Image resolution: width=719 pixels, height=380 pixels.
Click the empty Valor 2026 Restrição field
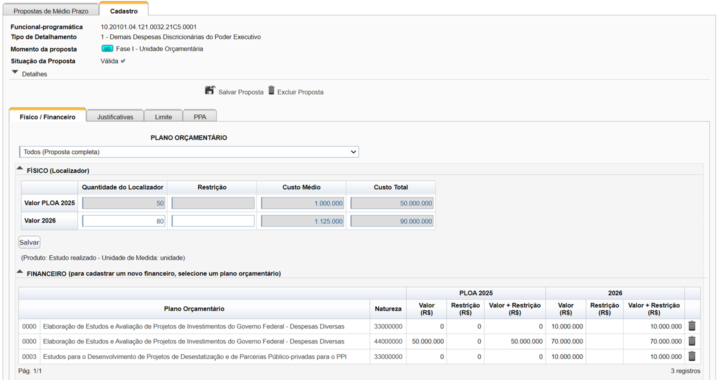point(213,221)
